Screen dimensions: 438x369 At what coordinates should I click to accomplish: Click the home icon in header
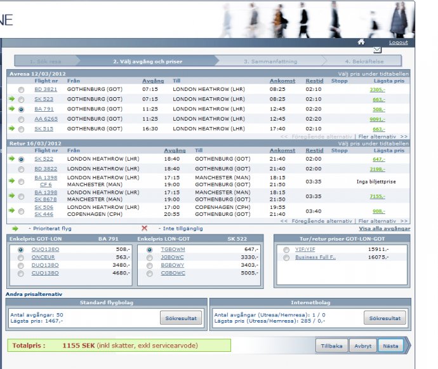(361, 42)
